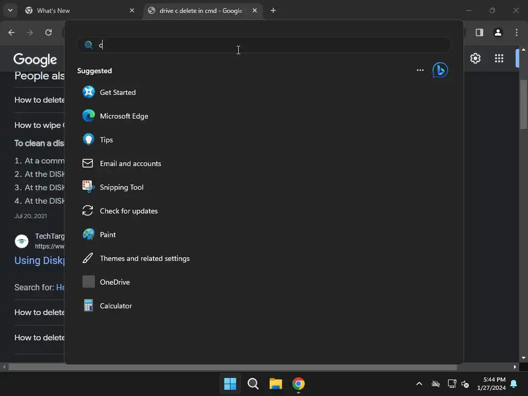Click the muted volume tray icon
The height and width of the screenshot is (396, 528).
click(x=466, y=384)
